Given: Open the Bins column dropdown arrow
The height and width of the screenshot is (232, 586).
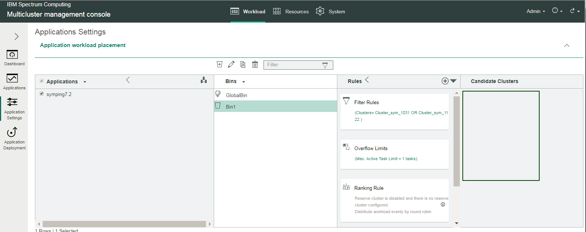Looking at the screenshot, I should (244, 82).
